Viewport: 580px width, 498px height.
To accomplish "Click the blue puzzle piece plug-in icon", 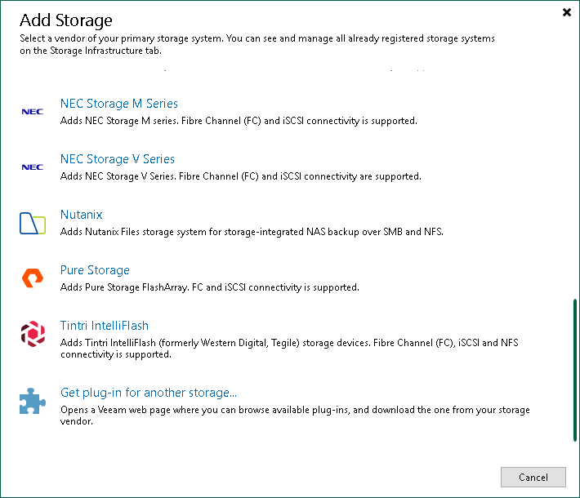I will pyautogui.click(x=33, y=402).
